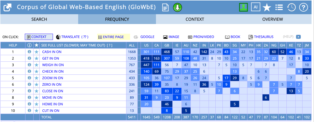Screen dimensions: 314x122
Task: Select CONTEXT on-click option
Action: point(39,37)
